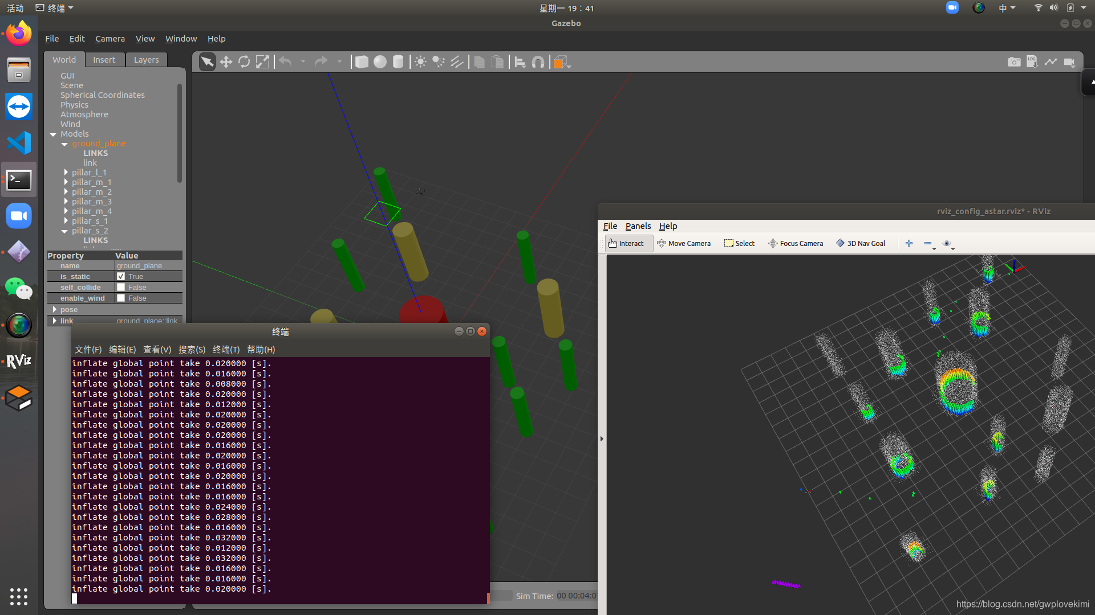Insert a cylinder shape
Viewport: 1095px width, 615px height.
(398, 62)
